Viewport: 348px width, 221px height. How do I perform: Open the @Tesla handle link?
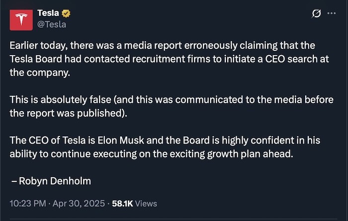(x=52, y=24)
